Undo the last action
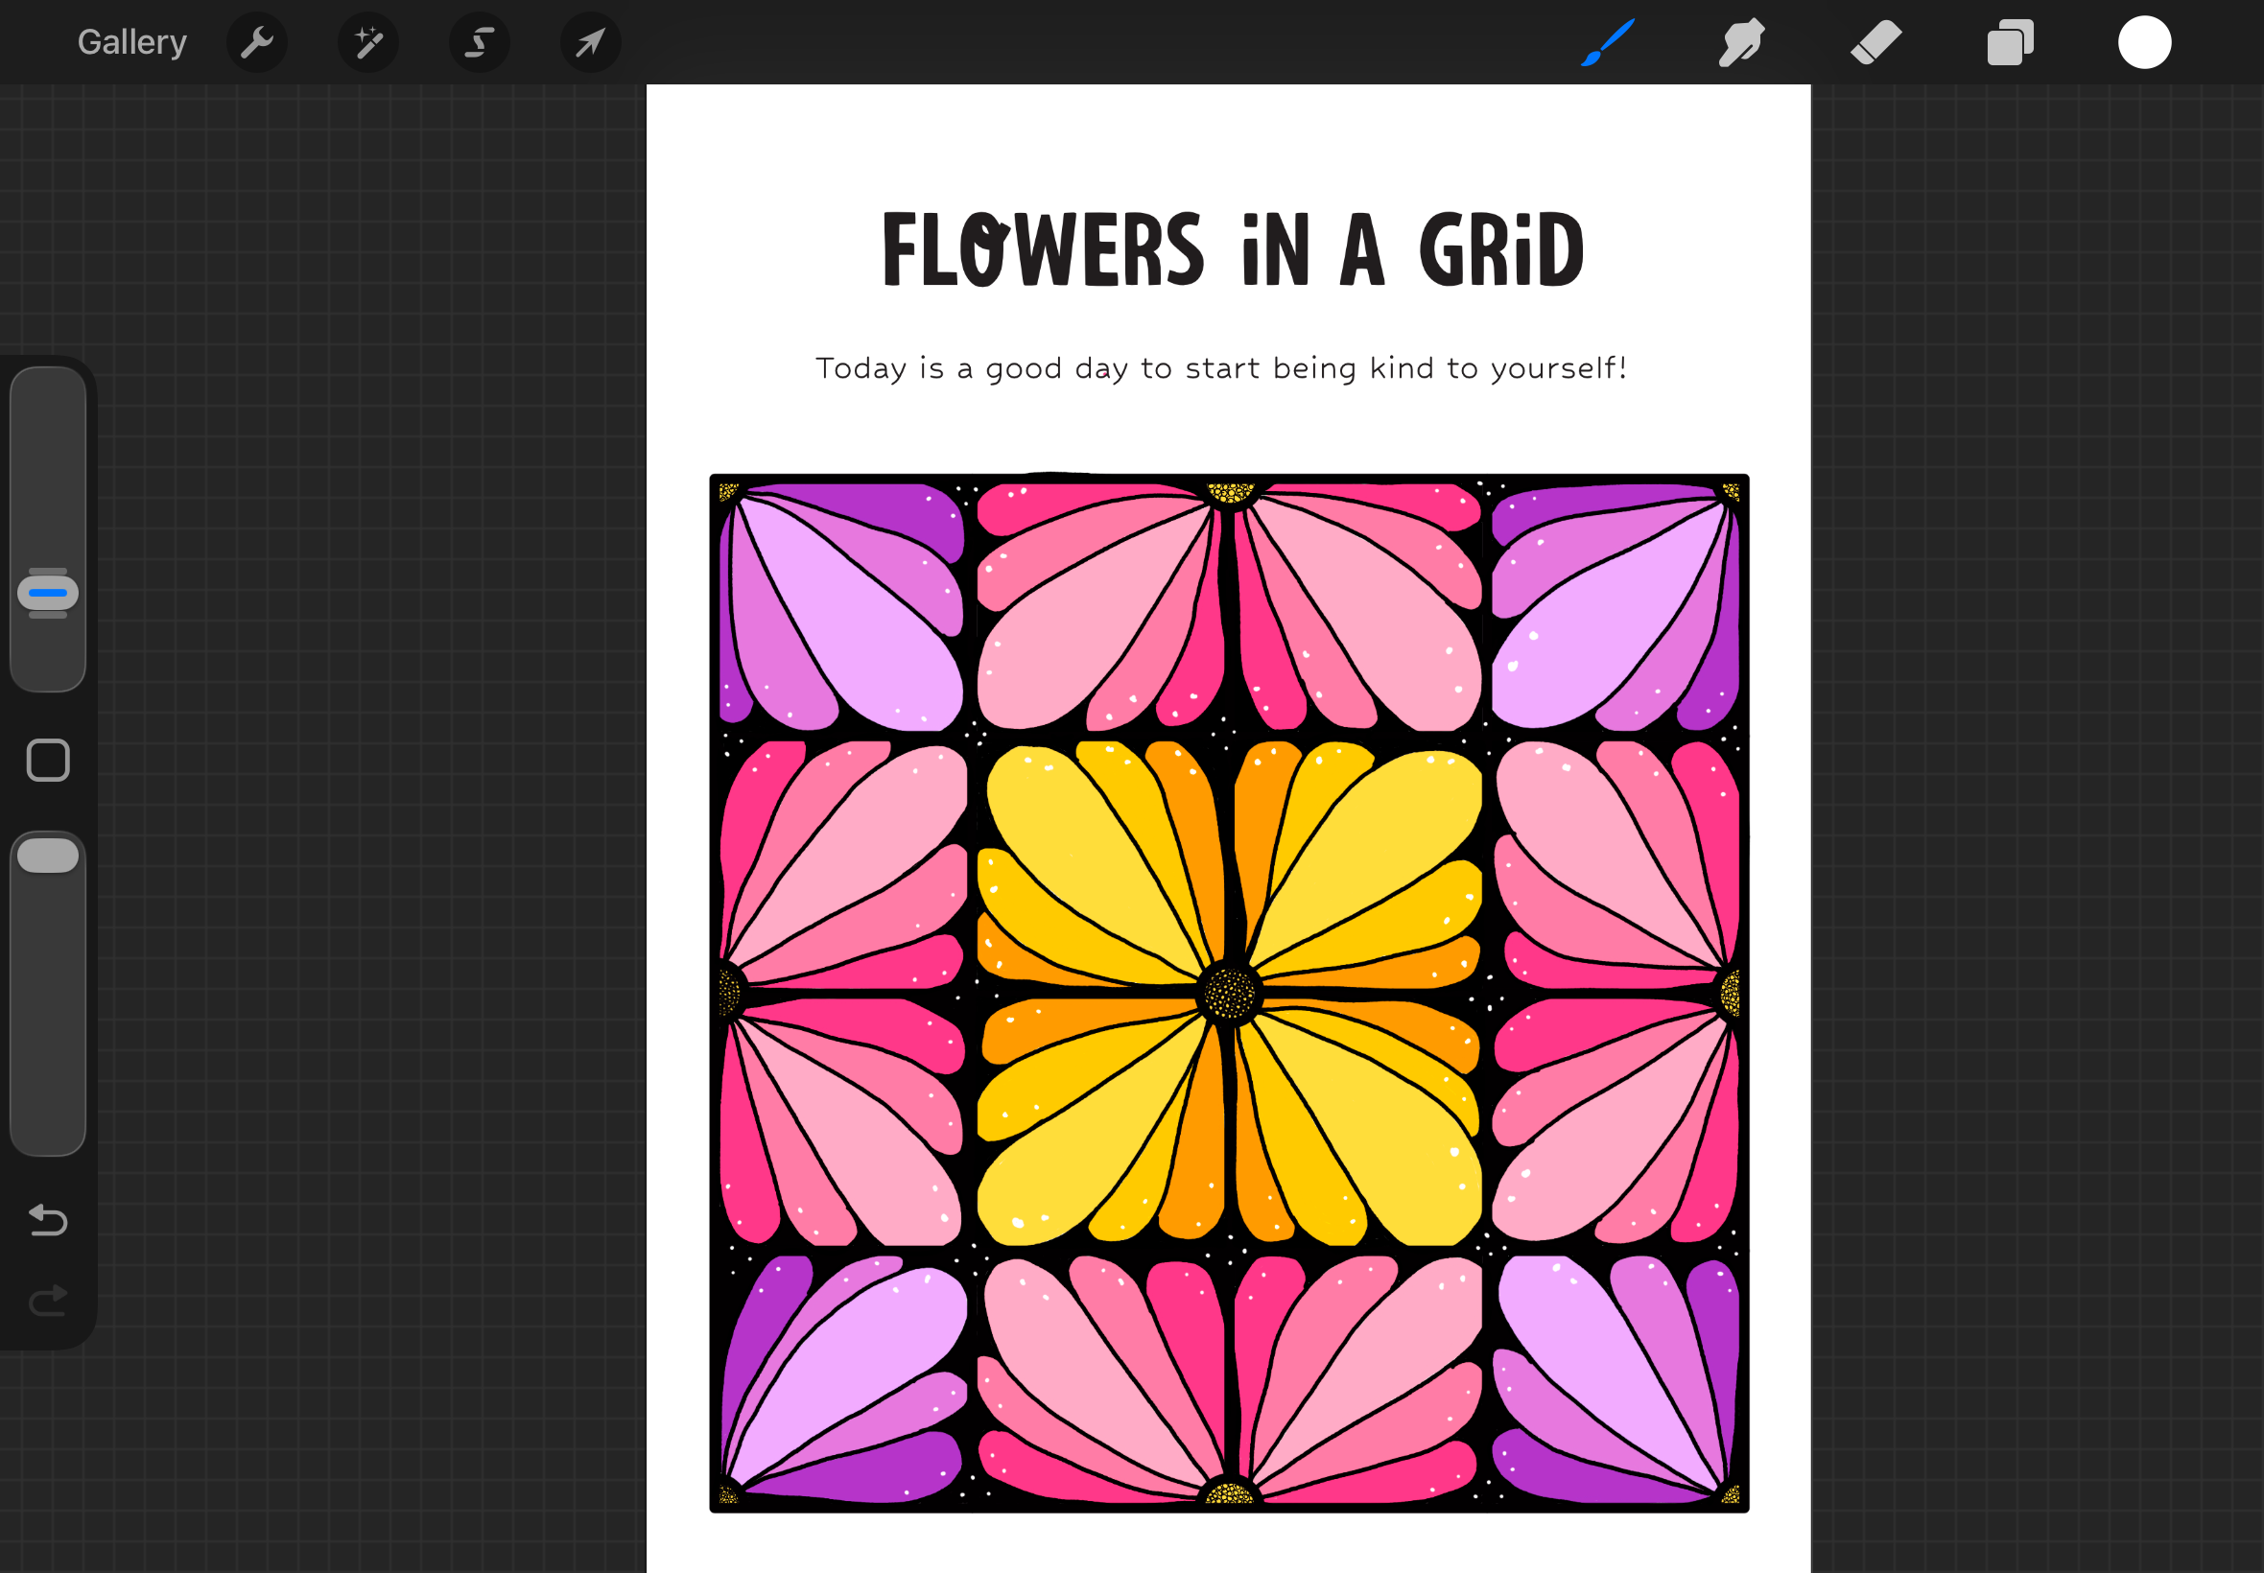Viewport: 2264px width, 1573px height. click(48, 1220)
